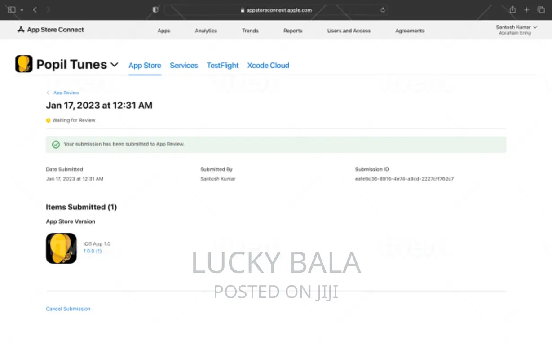The image size is (552, 345).
Task: Open the sidebar options dropdown arrow
Action: point(22,10)
